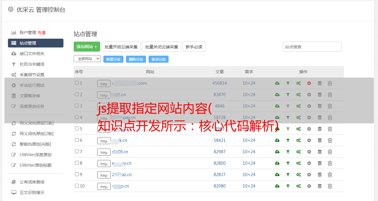Image resolution: width=378 pixels, height=201 pixels.
Task: Open 账户管理 in the sidebar
Action: (28, 33)
